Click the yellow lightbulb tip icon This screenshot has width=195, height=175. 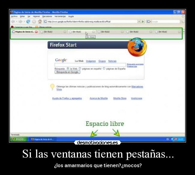coord(52,87)
